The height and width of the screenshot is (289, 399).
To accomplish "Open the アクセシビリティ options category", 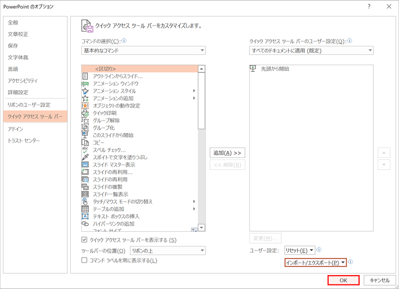I will 35,81.
